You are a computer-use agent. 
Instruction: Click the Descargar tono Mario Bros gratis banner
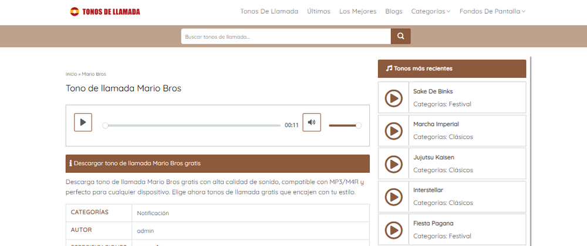(x=218, y=163)
